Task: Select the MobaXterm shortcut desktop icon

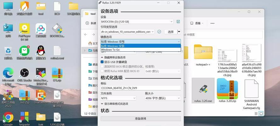Action: (x=41, y=76)
